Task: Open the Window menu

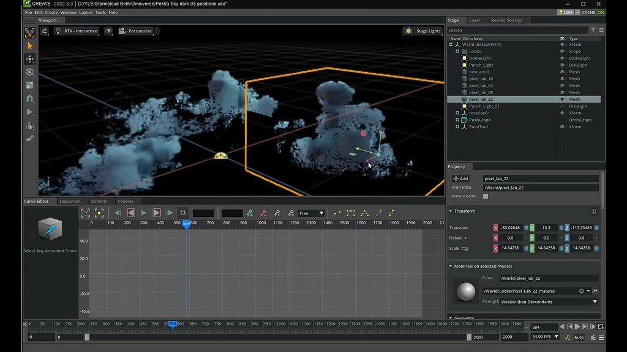Action: point(69,12)
